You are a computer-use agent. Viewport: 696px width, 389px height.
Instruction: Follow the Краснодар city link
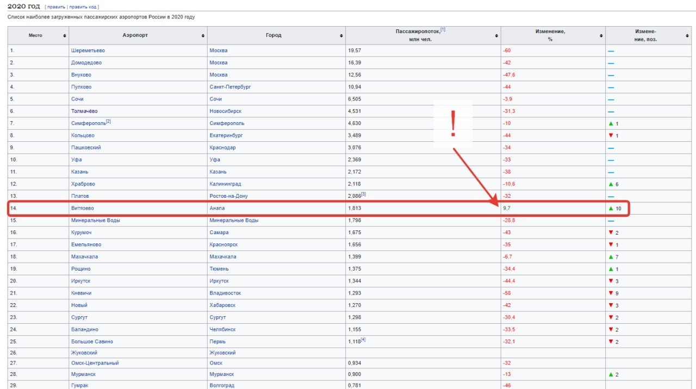click(223, 148)
